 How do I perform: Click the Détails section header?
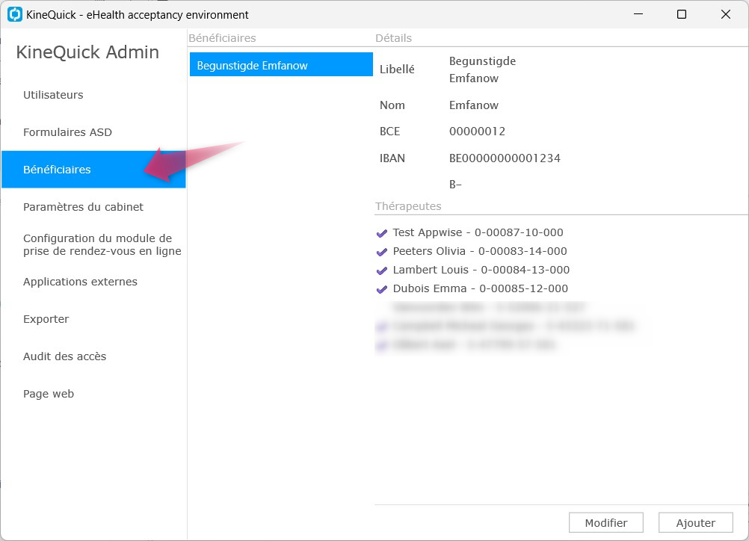[394, 38]
